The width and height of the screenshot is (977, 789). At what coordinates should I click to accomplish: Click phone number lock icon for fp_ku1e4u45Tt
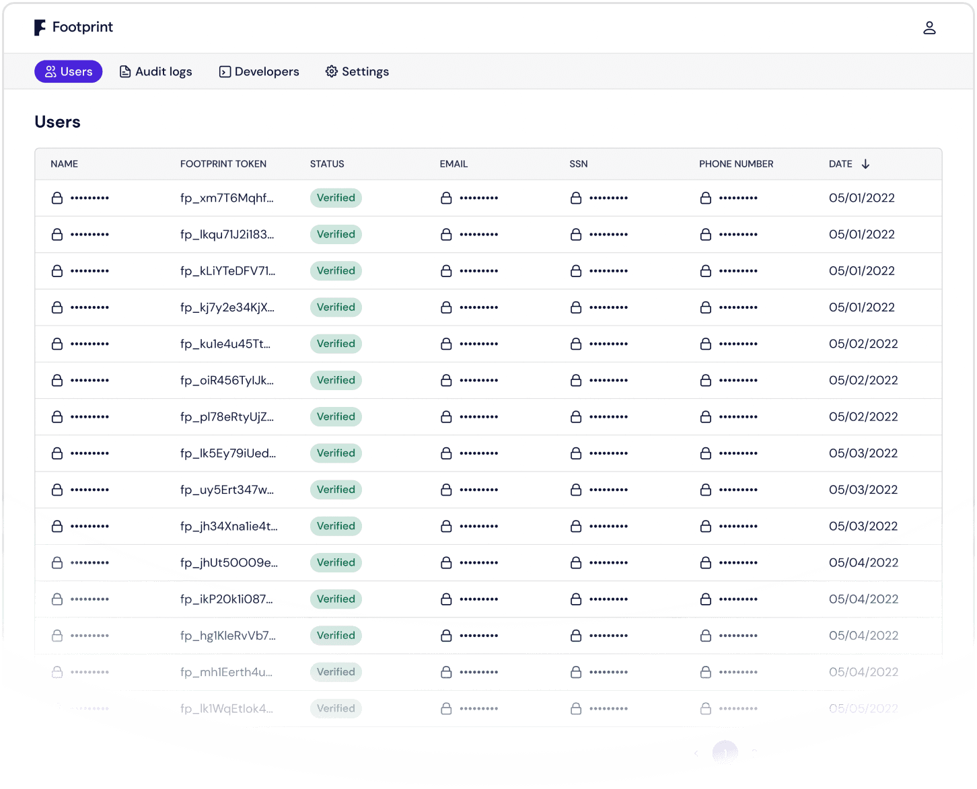pos(705,344)
